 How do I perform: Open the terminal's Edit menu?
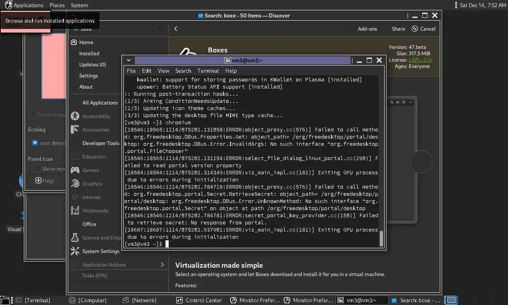coord(146,71)
